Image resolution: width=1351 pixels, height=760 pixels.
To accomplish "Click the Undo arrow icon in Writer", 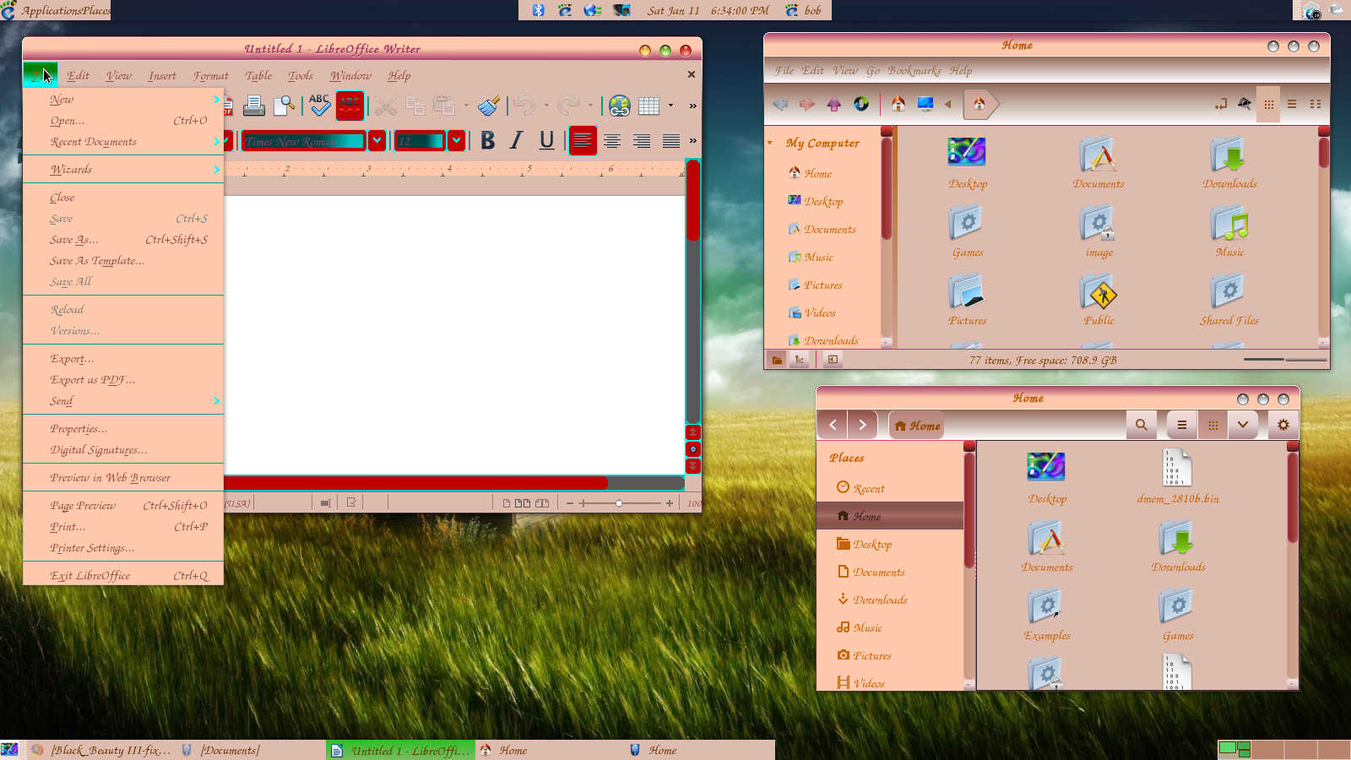I will (x=524, y=106).
